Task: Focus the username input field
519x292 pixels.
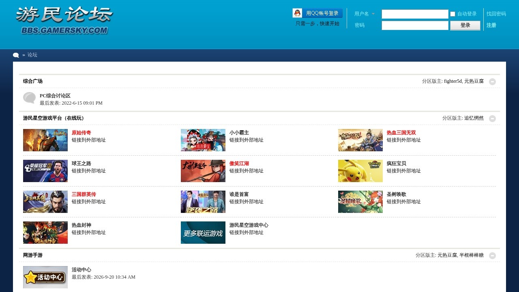Action: point(415,14)
